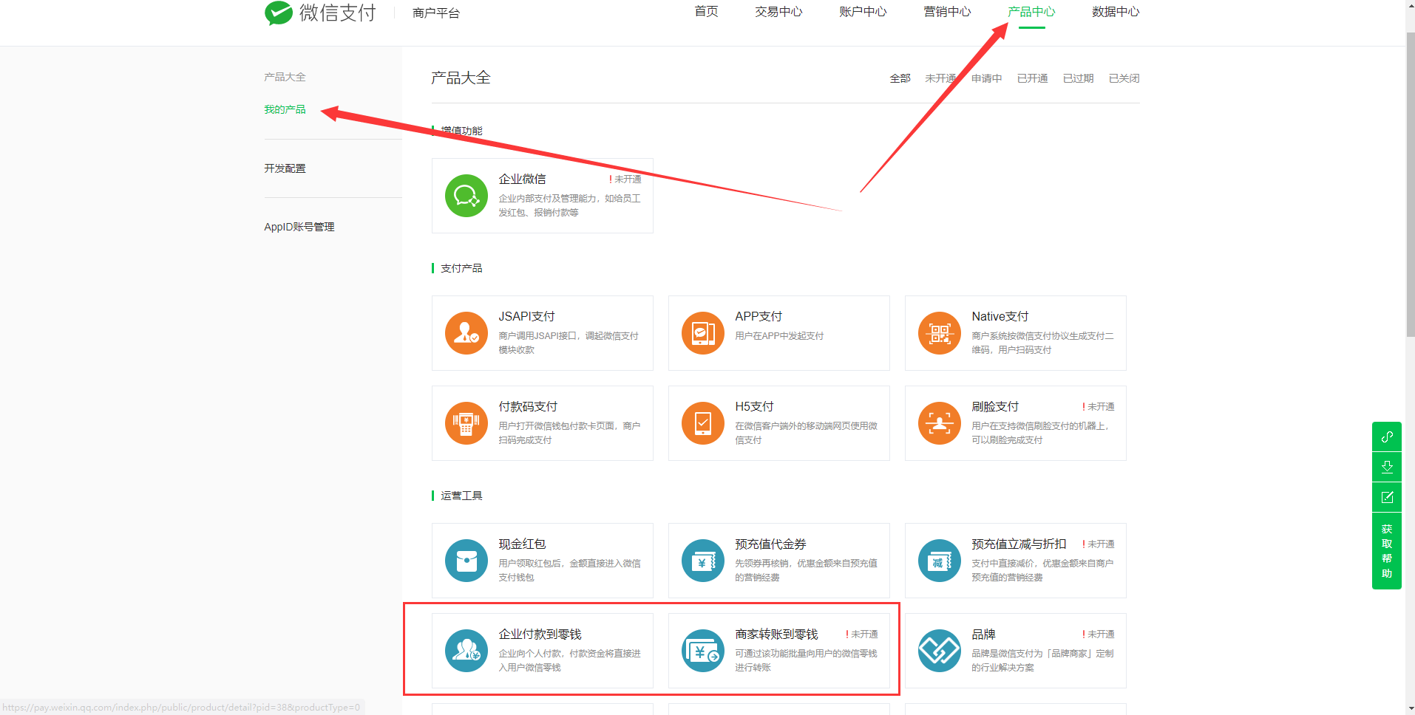Select 我的产品 in the left sidebar

point(285,109)
